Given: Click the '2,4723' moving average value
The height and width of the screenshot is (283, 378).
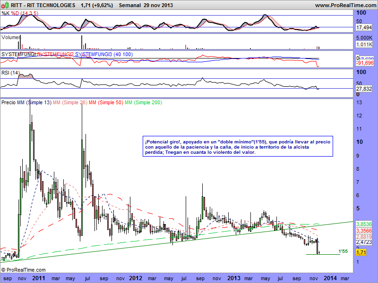Looking at the screenshot, I should (x=364, y=242).
